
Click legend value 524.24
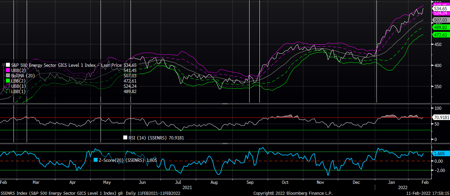[x=130, y=86]
